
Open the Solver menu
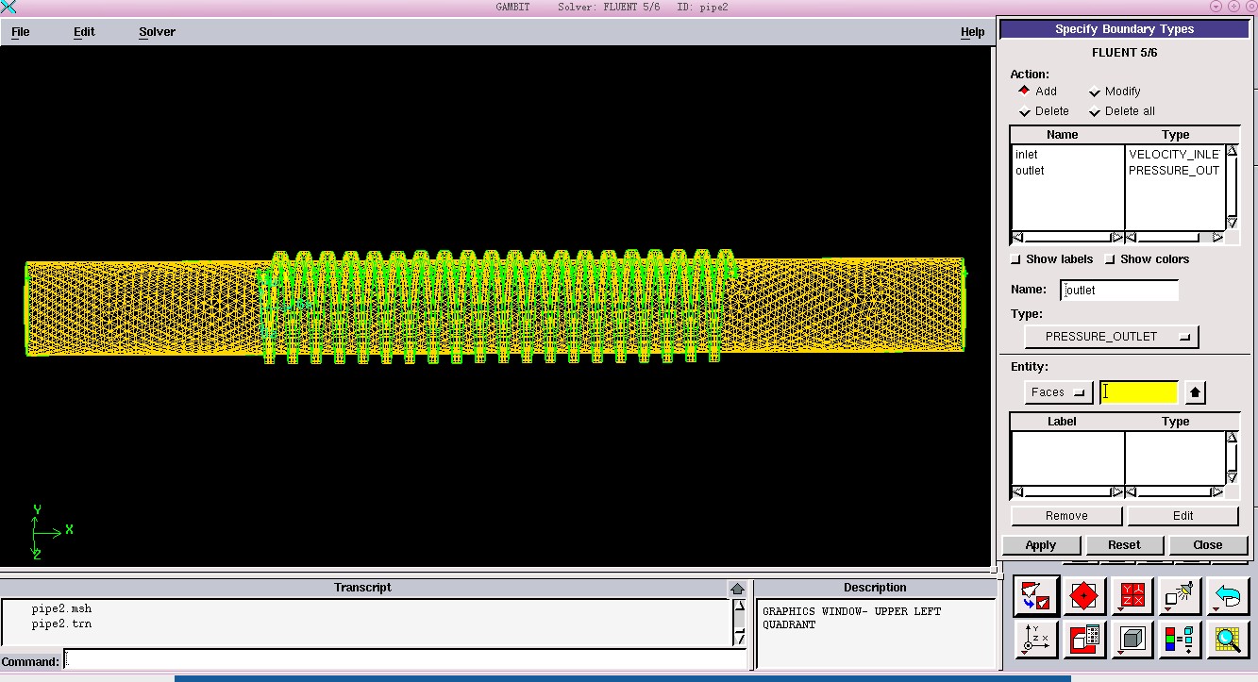point(157,32)
